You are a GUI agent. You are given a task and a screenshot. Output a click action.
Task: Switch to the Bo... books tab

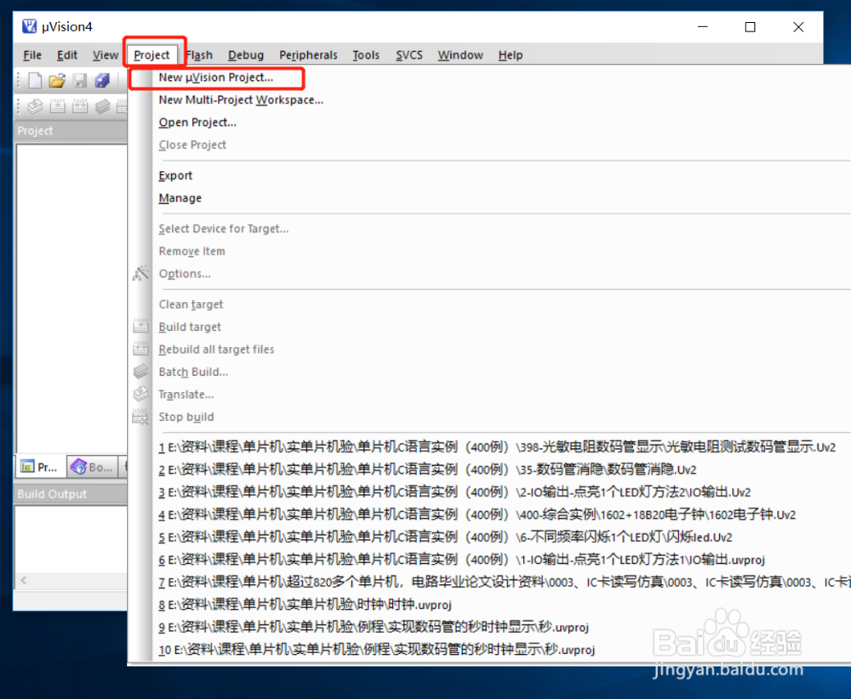tap(93, 467)
